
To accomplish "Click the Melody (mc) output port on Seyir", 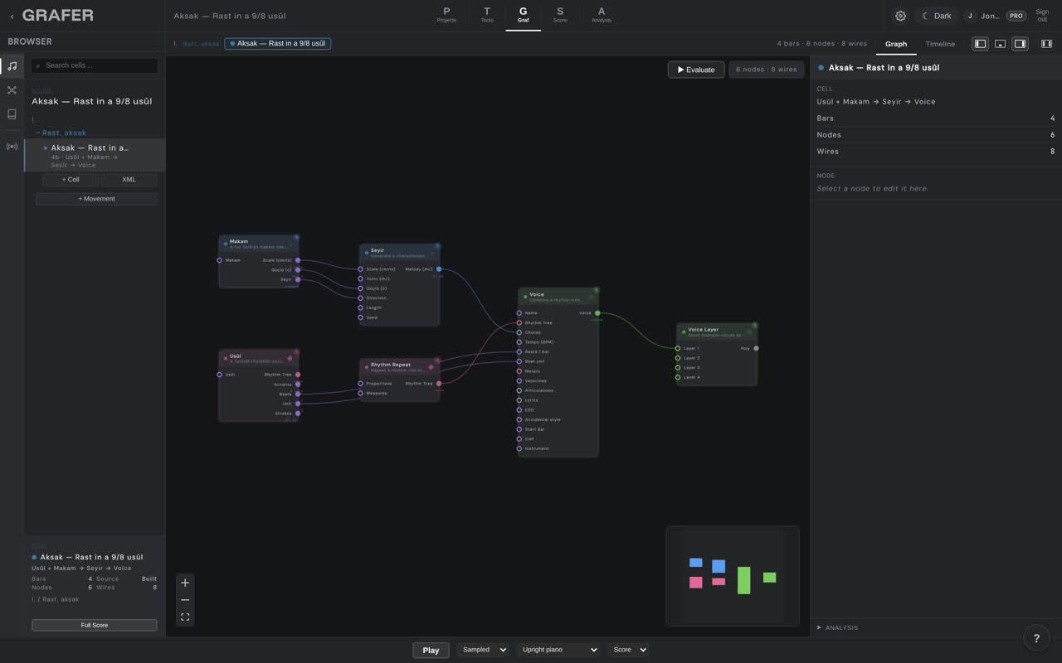I will point(439,269).
